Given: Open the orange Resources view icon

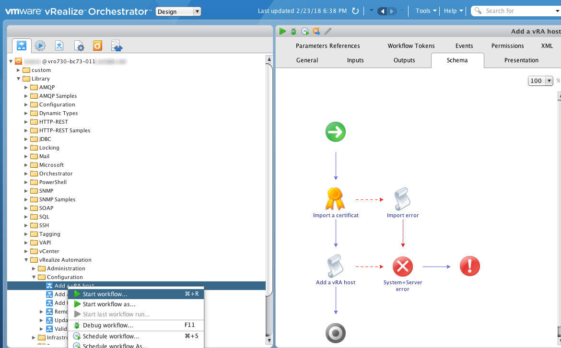Looking at the screenshot, I should (x=97, y=46).
